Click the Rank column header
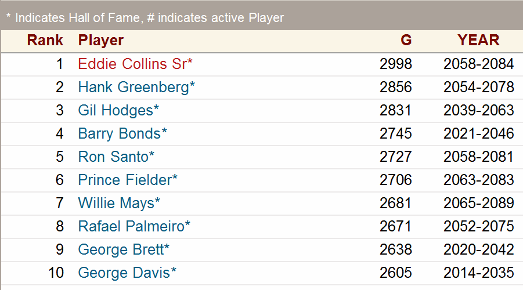Image resolution: width=523 pixels, height=290 pixels. point(45,40)
